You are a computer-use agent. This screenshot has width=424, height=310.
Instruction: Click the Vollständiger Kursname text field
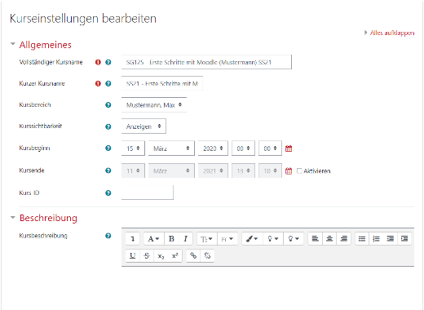click(x=206, y=62)
